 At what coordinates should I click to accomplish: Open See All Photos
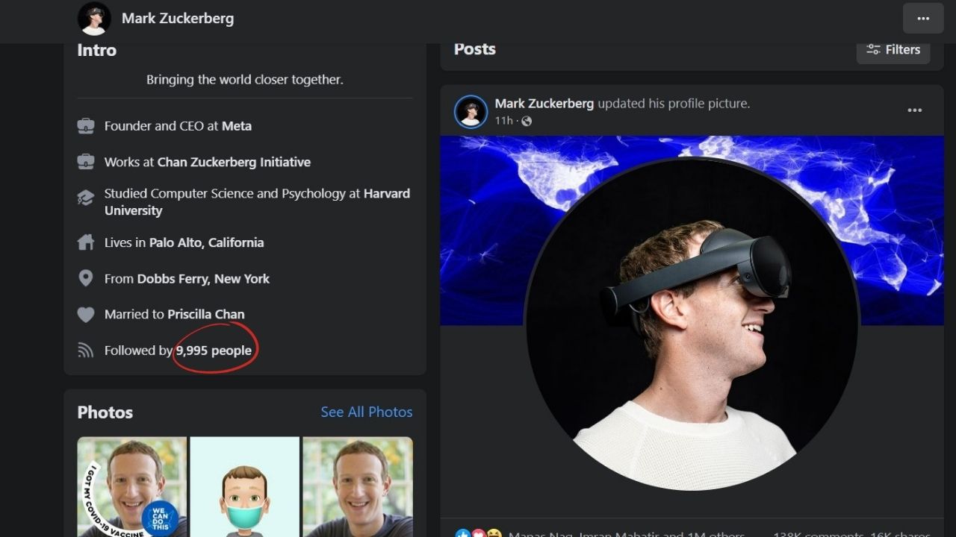click(366, 412)
